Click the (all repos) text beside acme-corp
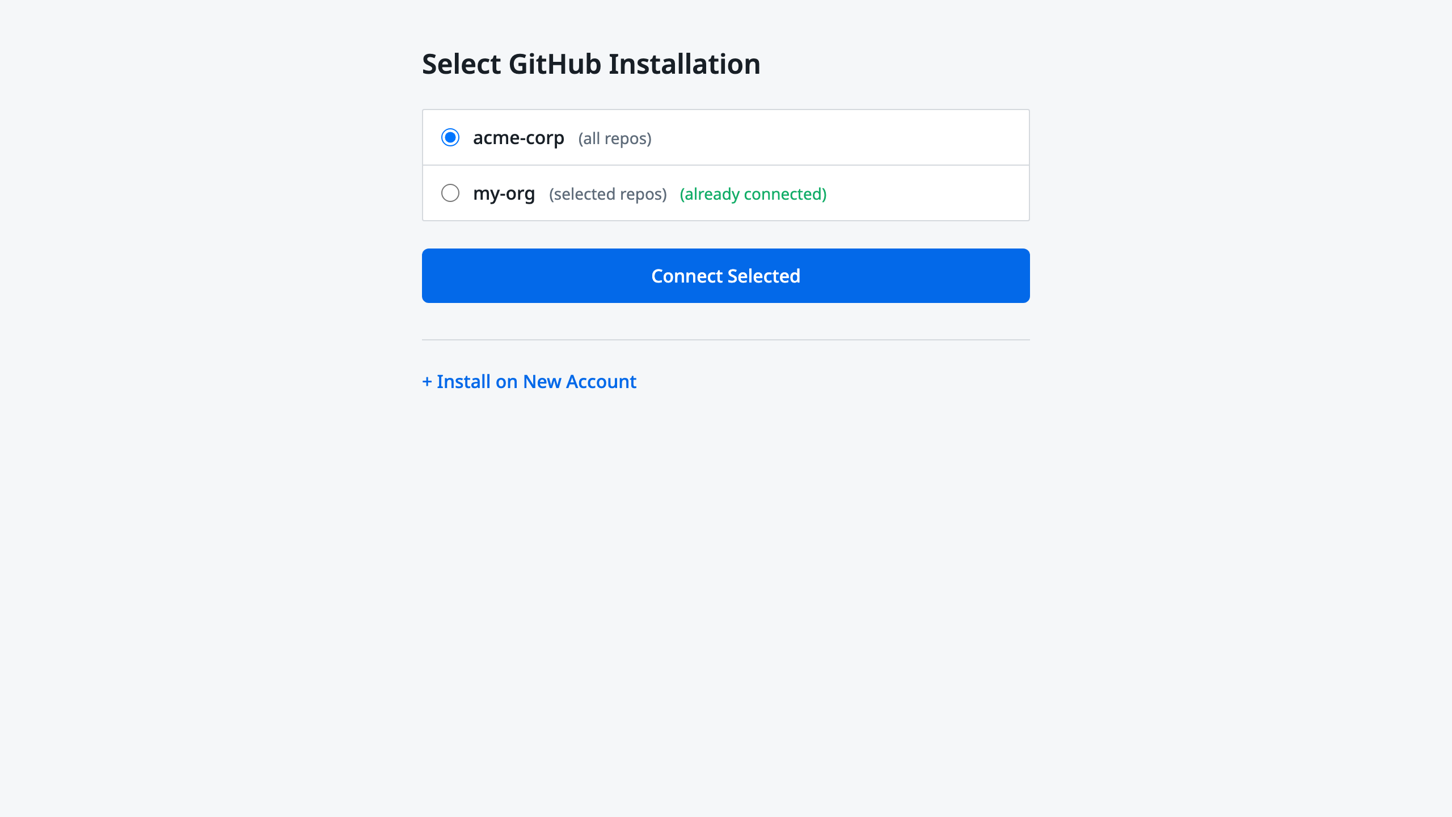The width and height of the screenshot is (1452, 817). (x=614, y=138)
